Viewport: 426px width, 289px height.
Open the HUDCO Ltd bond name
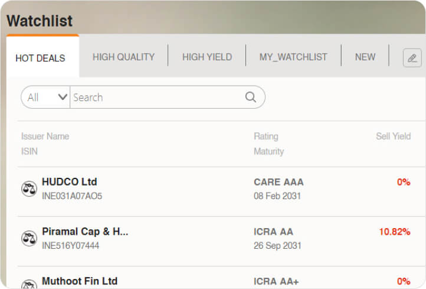coord(69,182)
